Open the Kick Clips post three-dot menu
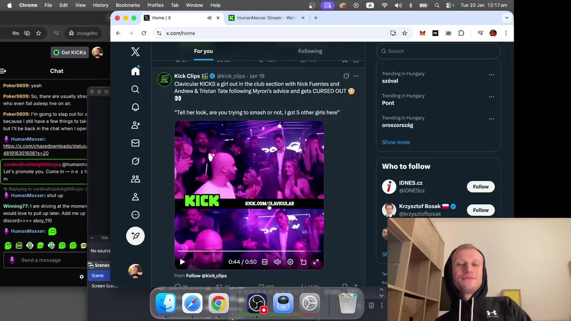 click(356, 76)
